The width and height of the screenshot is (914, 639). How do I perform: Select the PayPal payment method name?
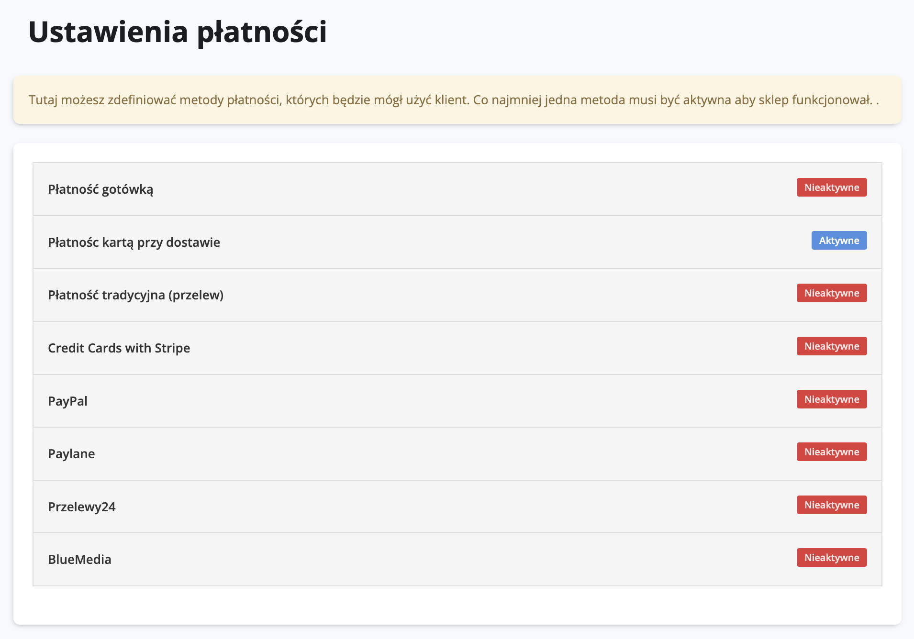pyautogui.click(x=67, y=401)
